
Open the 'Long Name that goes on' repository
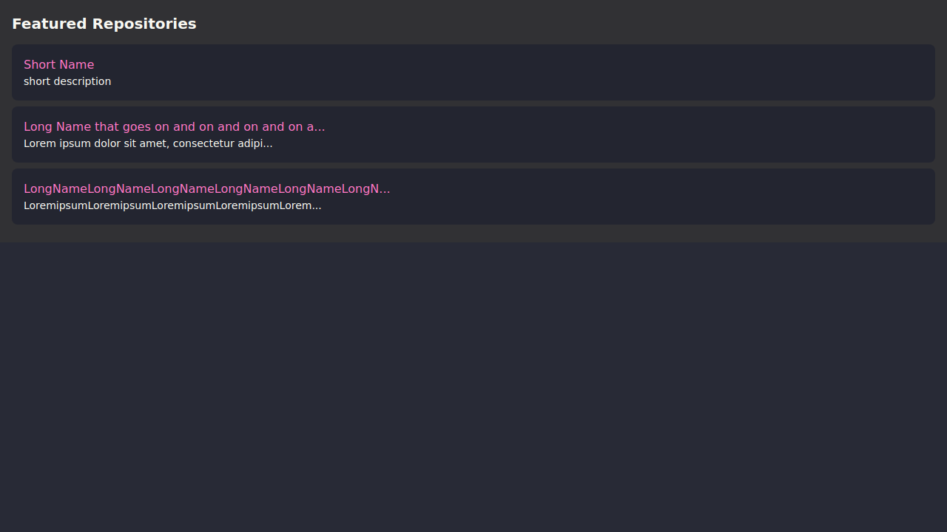(174, 127)
